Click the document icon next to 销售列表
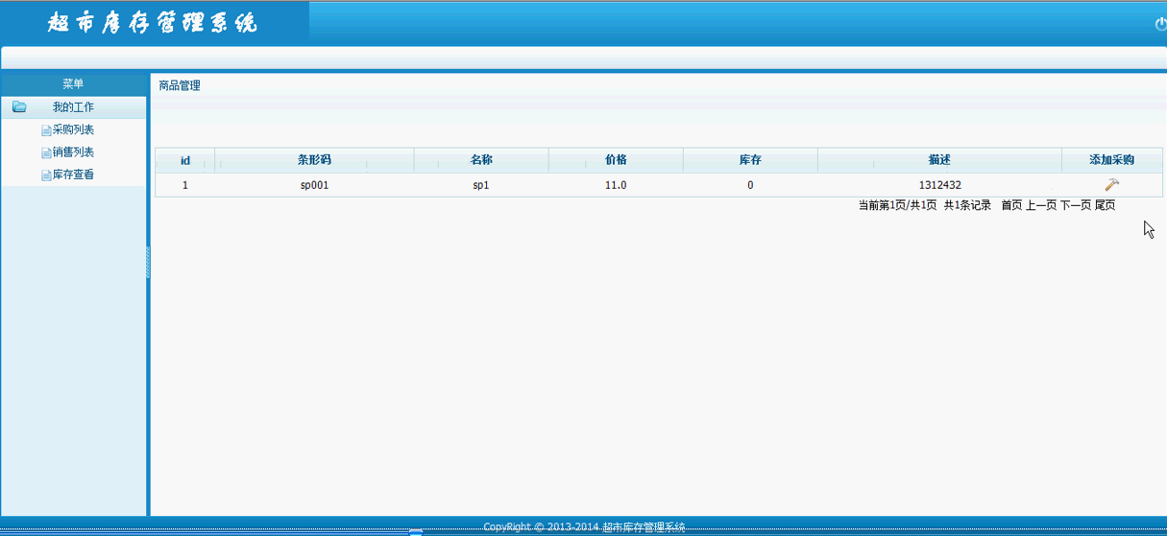 pyautogui.click(x=46, y=152)
